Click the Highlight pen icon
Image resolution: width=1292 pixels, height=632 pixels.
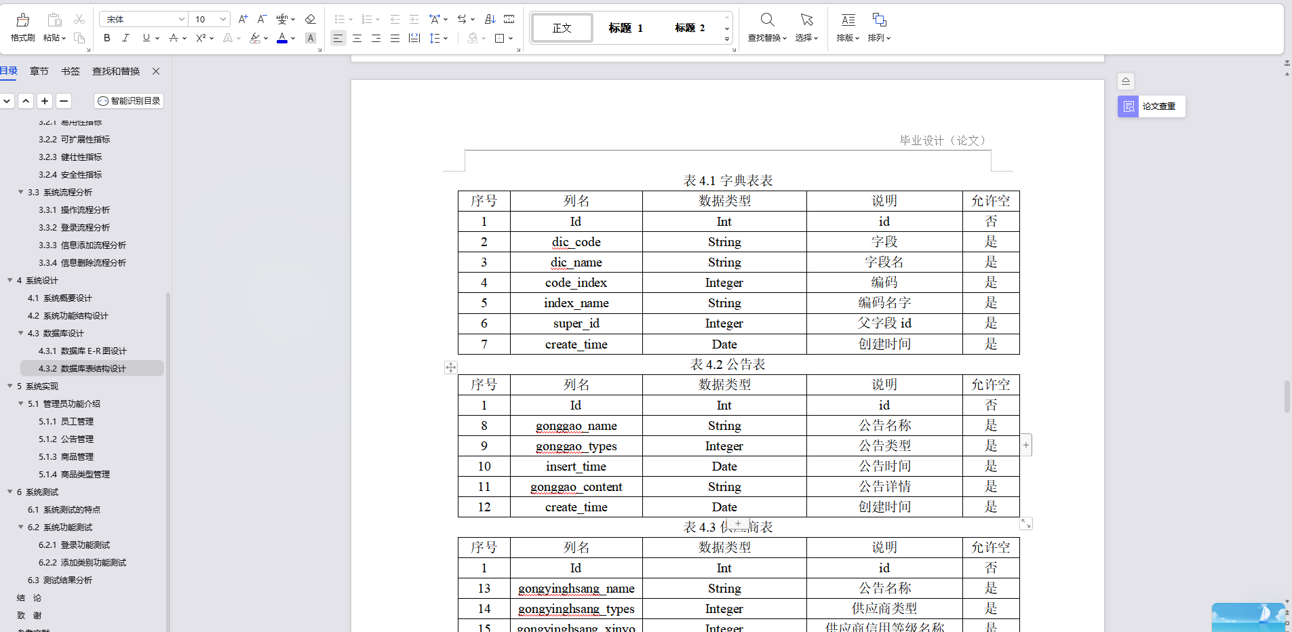coord(256,38)
